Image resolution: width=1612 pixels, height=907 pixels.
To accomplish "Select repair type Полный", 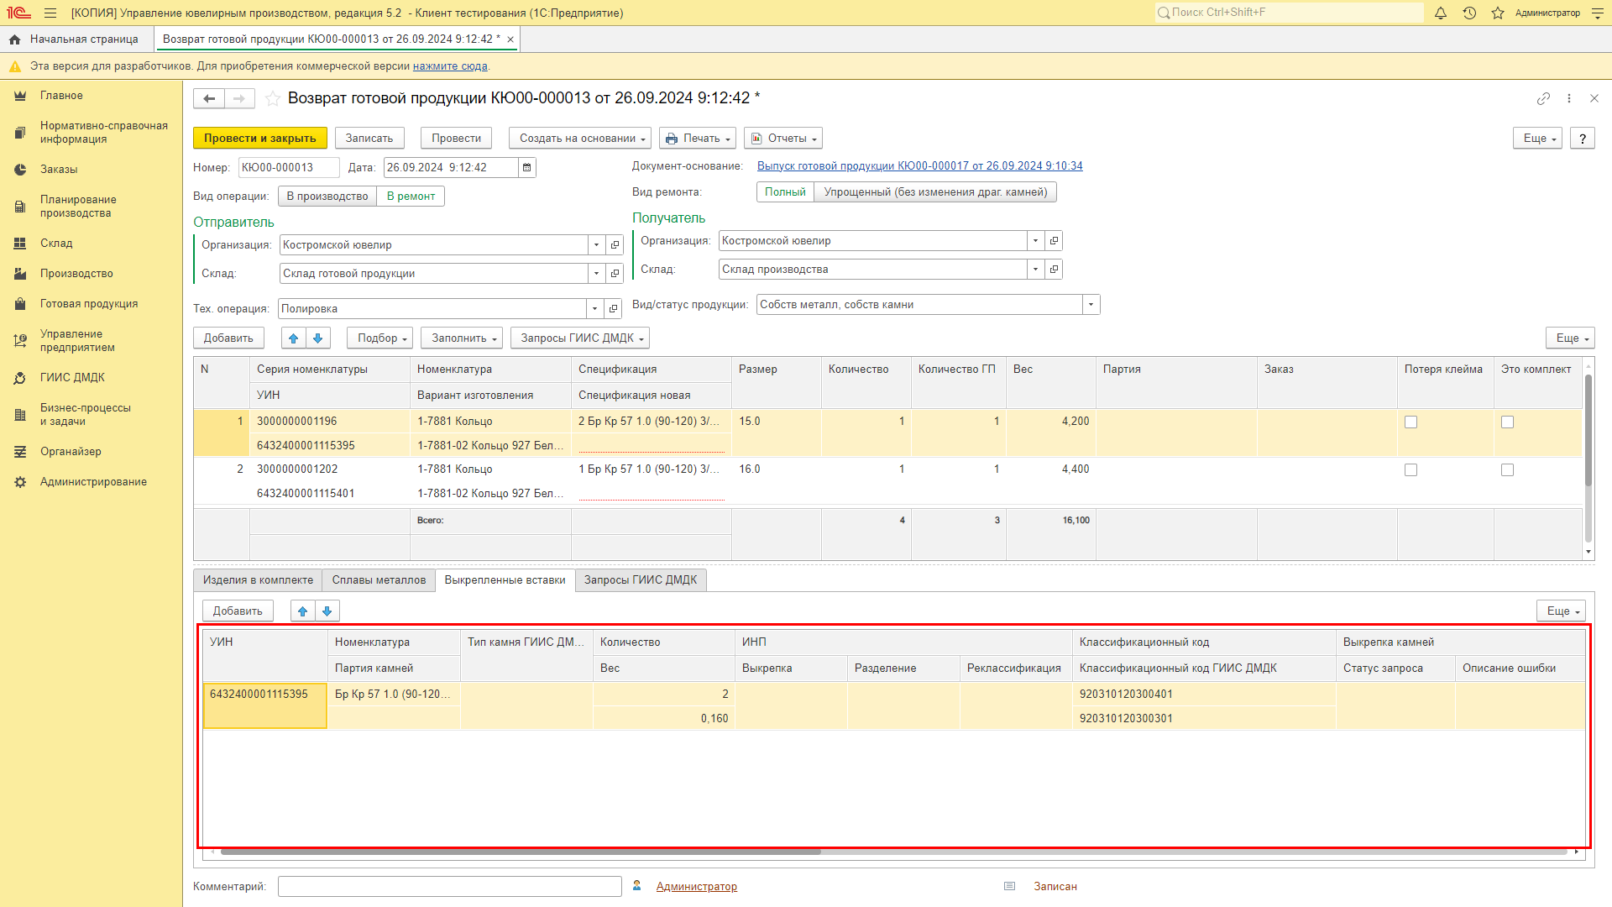I will tap(785, 192).
